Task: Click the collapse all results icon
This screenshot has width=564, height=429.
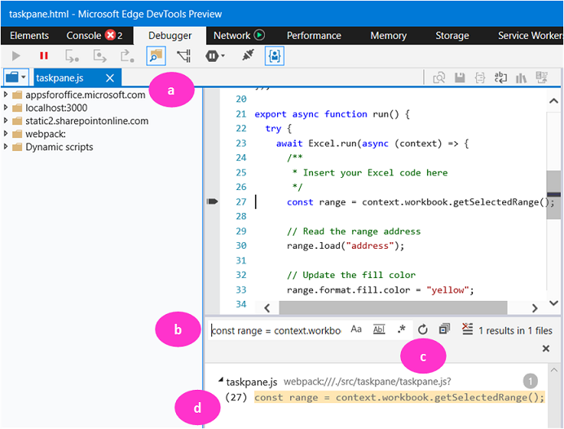Action: [444, 329]
